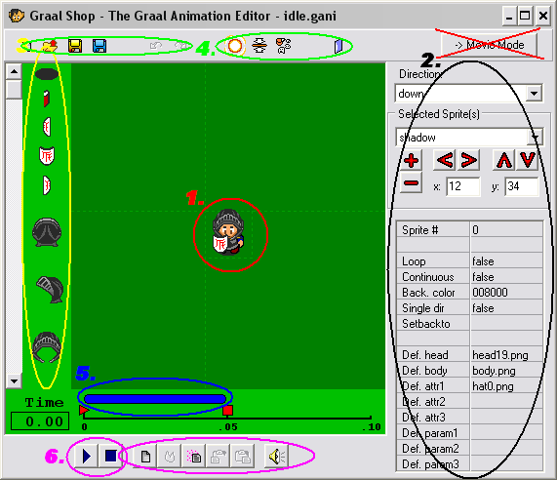Move sprite left with red left arrow

point(445,160)
